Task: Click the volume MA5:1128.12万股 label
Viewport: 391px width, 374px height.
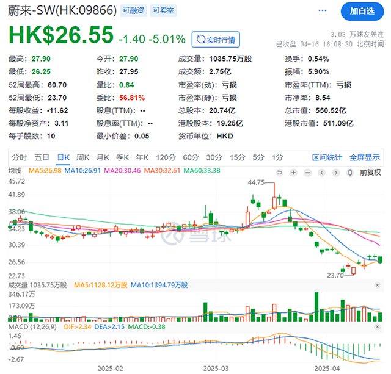Action: coord(100,285)
